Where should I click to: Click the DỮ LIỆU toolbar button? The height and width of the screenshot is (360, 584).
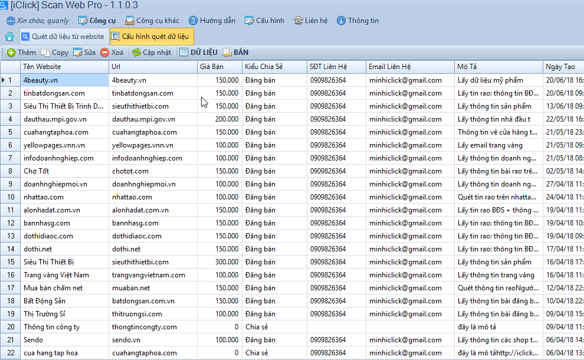point(198,53)
